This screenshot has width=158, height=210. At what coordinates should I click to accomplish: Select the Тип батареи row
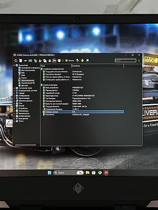click(x=83, y=99)
